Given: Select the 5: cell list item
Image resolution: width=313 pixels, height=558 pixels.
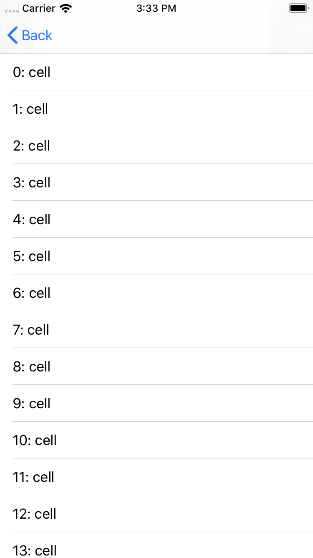Looking at the screenshot, I should click(x=156, y=256).
